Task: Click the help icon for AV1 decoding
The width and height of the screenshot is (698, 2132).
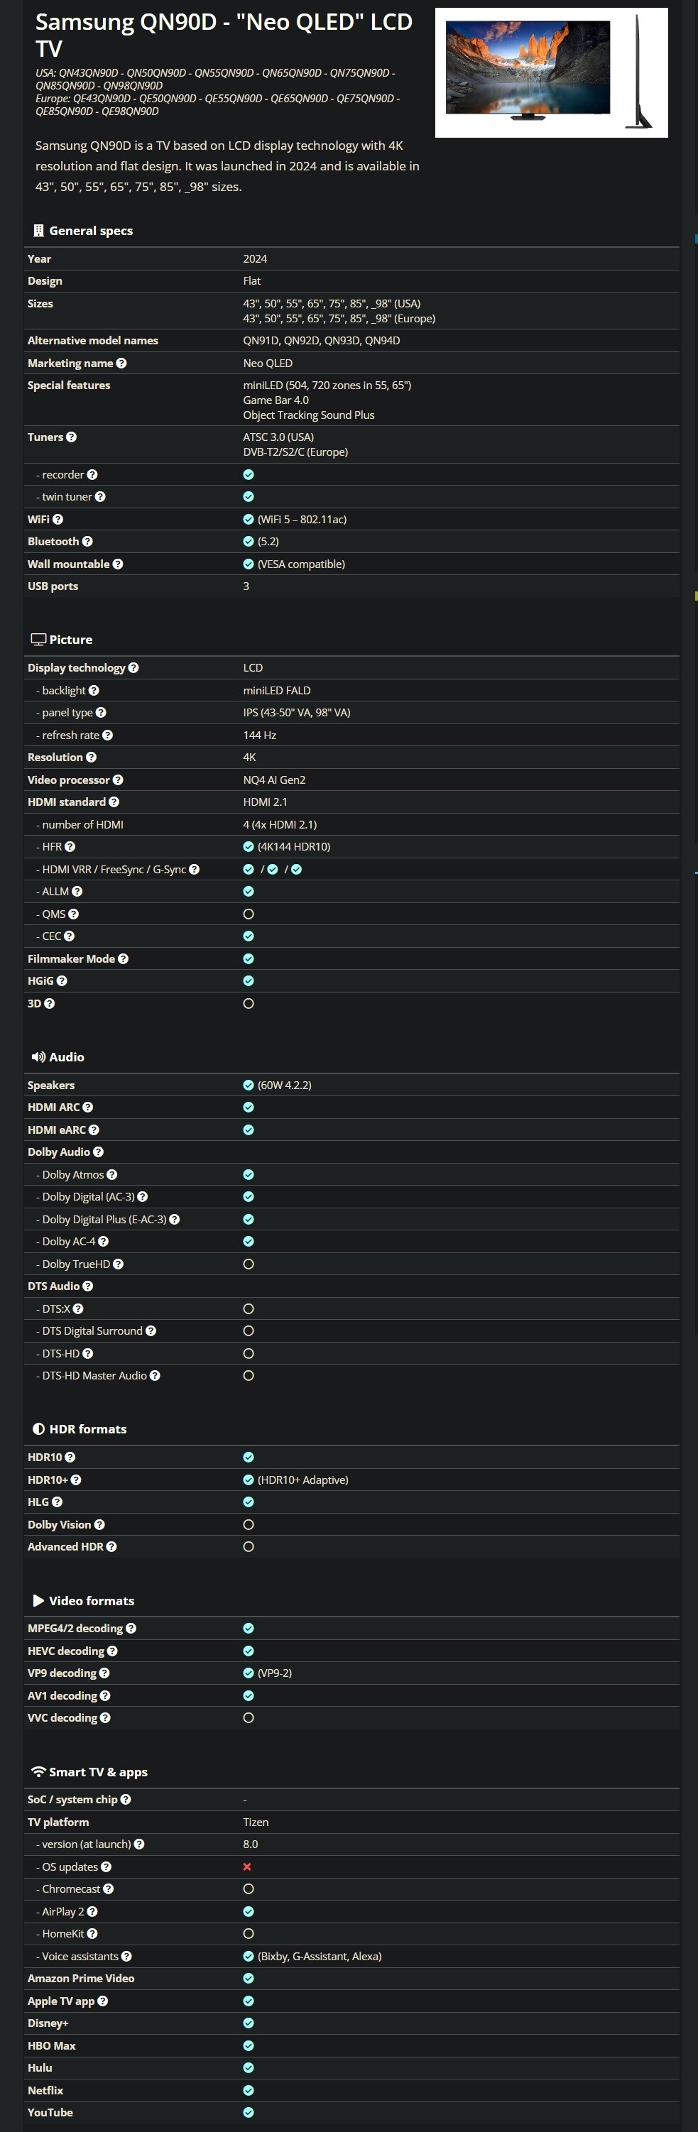Action: [x=105, y=1696]
